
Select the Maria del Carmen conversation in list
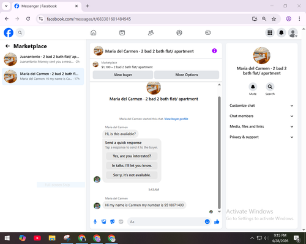pos(43,76)
